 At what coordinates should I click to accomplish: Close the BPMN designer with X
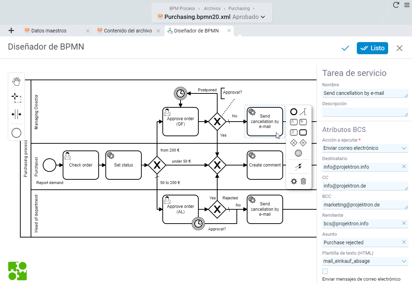click(x=400, y=48)
